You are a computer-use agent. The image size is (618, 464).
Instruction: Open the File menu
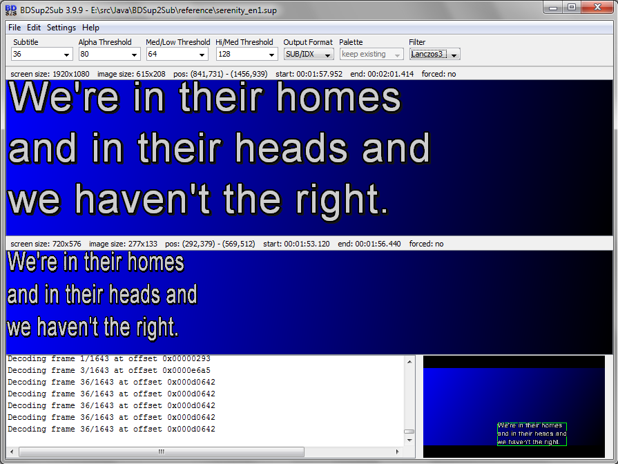[15, 28]
